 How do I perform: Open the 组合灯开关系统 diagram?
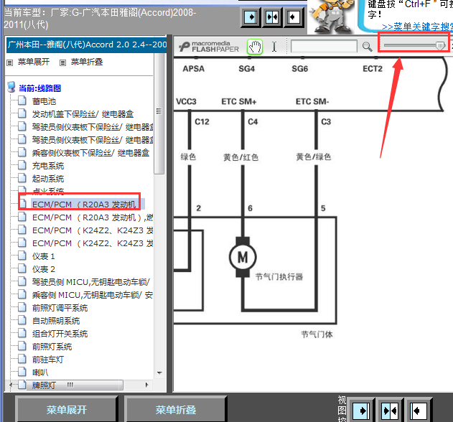tap(60, 334)
